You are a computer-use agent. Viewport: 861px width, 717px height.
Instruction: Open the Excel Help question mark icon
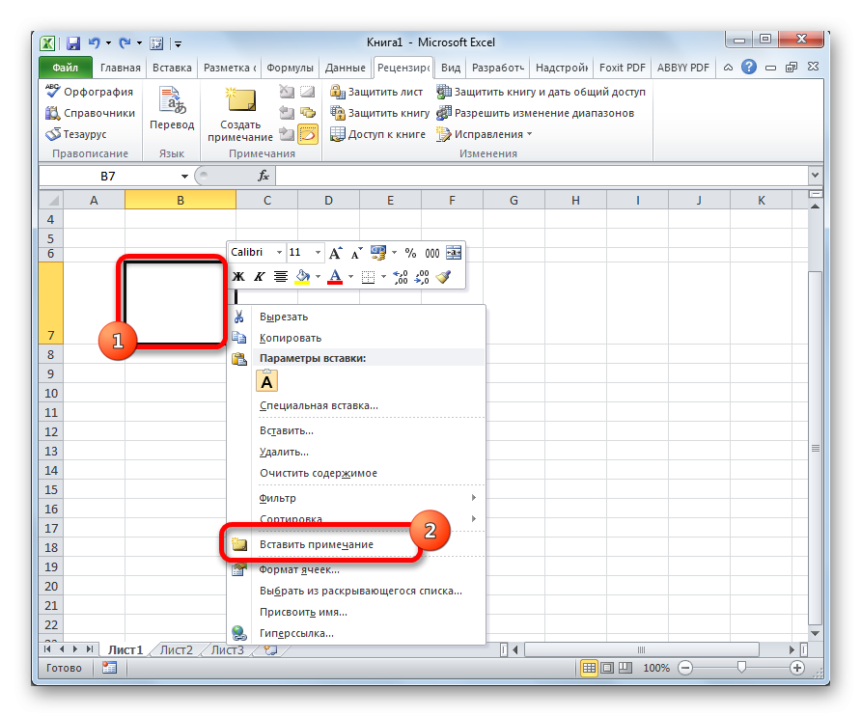point(748,67)
